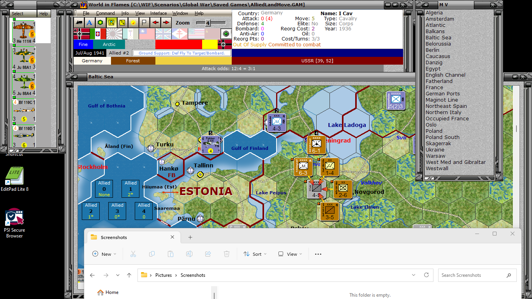This screenshot has height=299, width=532.
Task: Select the Nationalist China flag
Action: 147,34
